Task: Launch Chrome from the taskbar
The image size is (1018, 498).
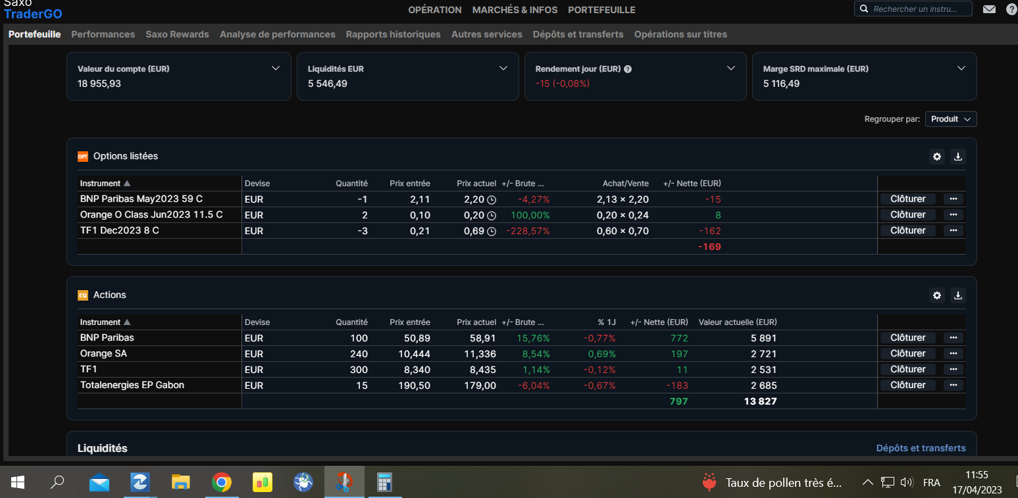Action: [x=222, y=483]
